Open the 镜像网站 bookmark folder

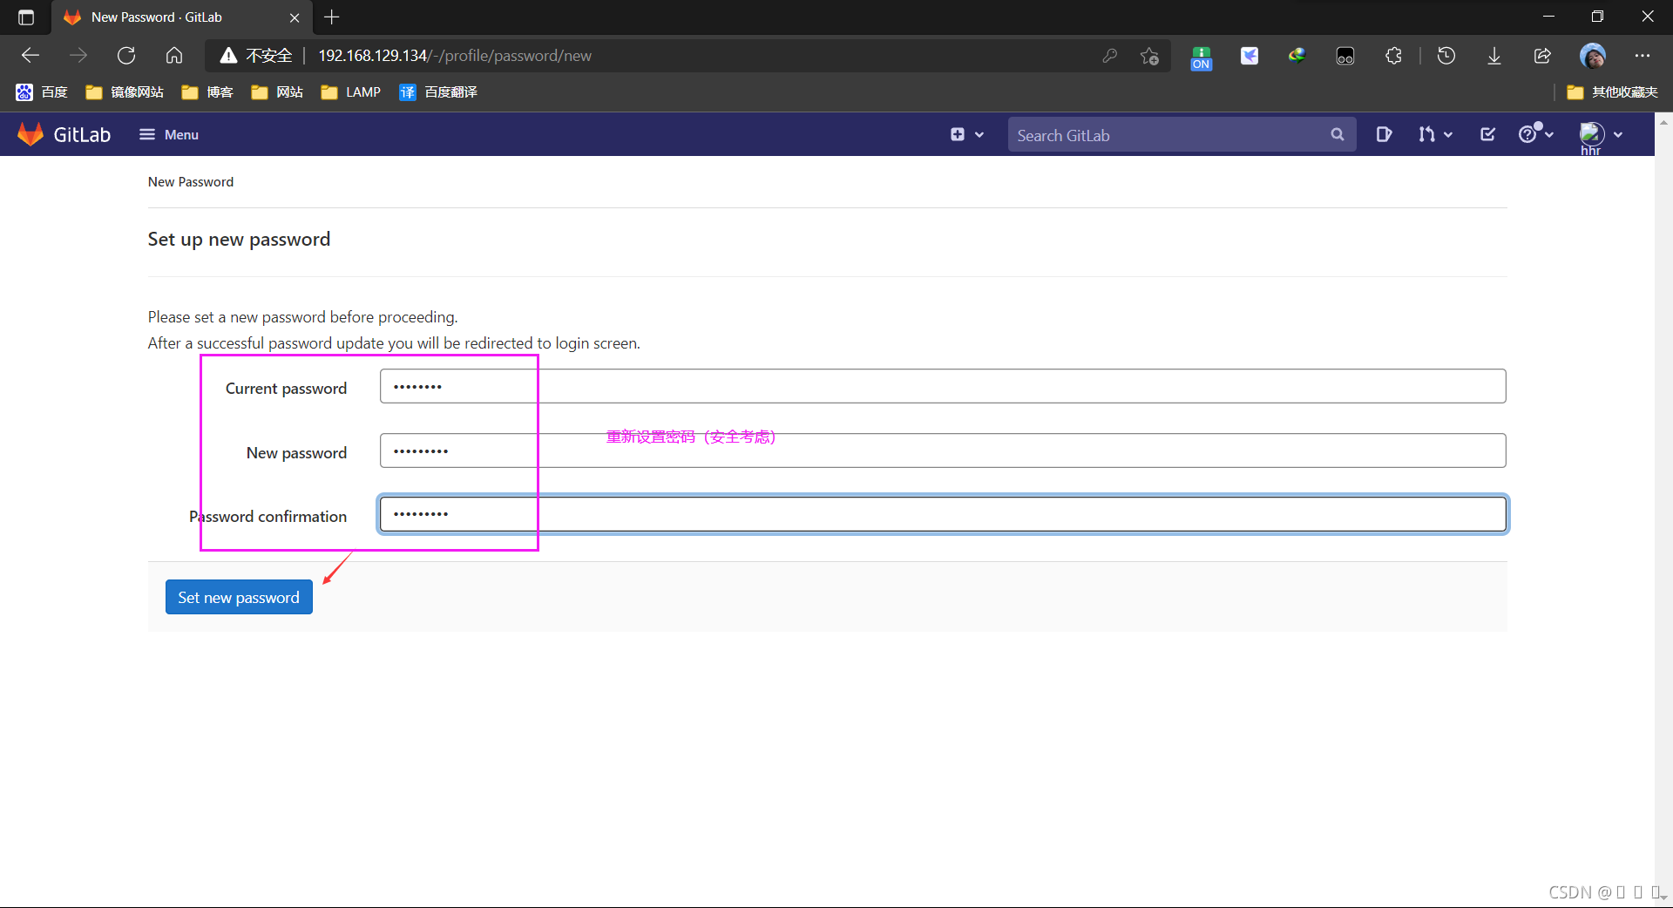pyautogui.click(x=125, y=91)
